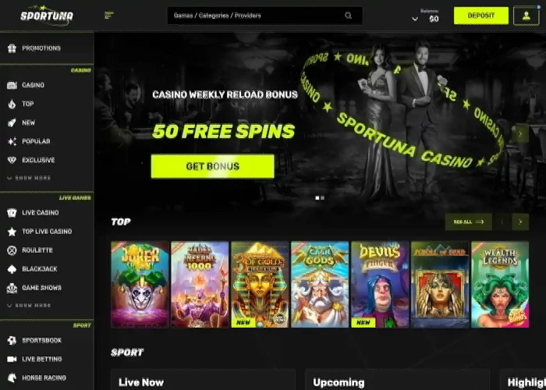Click the Sportsbook soccer ball icon
This screenshot has height=390, width=546.
pyautogui.click(x=12, y=341)
